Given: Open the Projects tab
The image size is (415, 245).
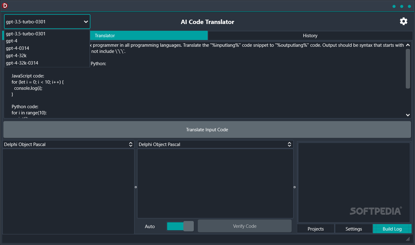Looking at the screenshot, I should point(316,229).
